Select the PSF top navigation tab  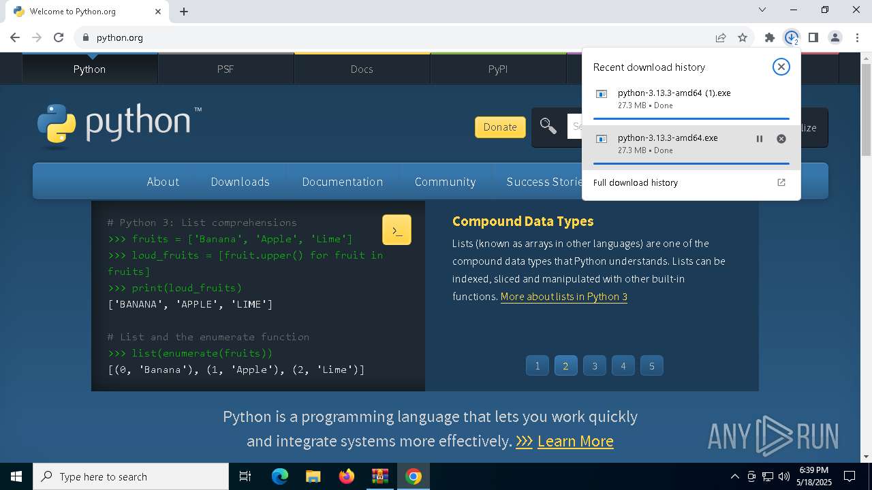225,69
